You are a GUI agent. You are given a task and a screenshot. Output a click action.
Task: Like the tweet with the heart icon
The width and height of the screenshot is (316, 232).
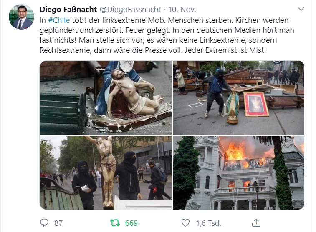click(186, 223)
